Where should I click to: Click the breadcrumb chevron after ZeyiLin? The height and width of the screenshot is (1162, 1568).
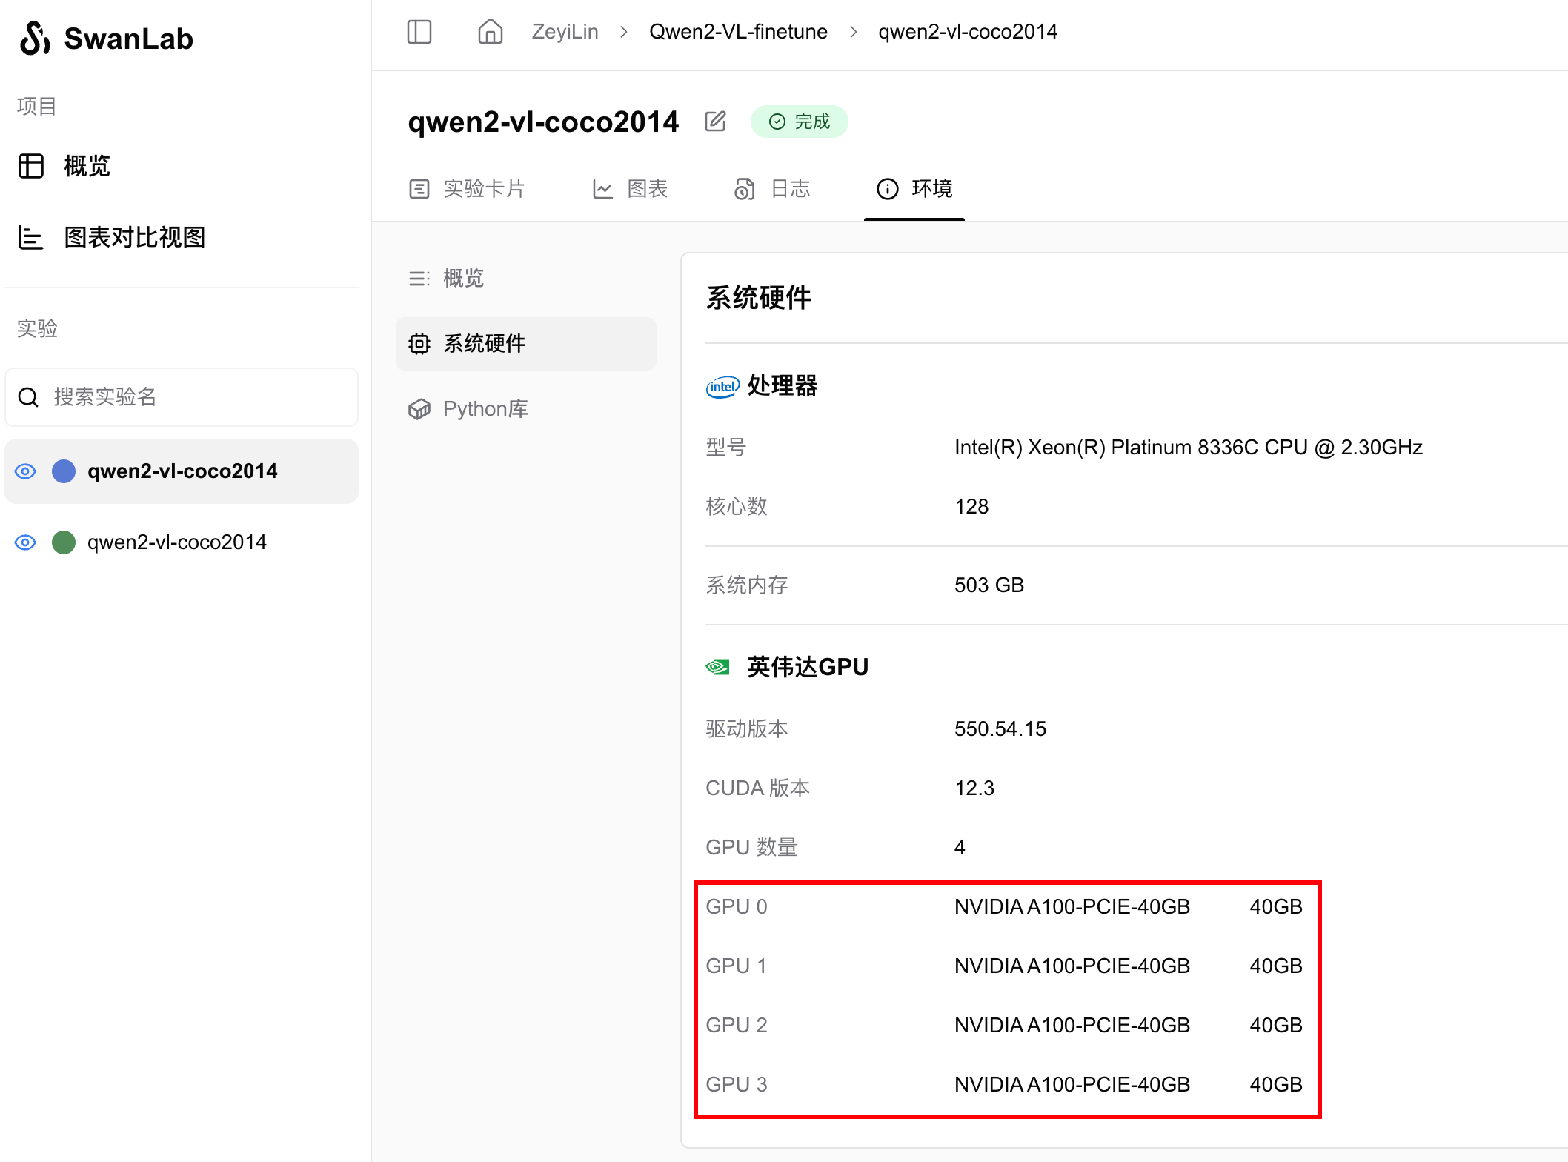tap(624, 32)
